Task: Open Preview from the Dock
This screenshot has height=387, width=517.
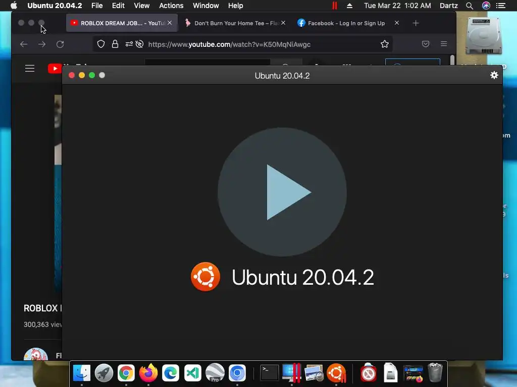Action: (314, 373)
